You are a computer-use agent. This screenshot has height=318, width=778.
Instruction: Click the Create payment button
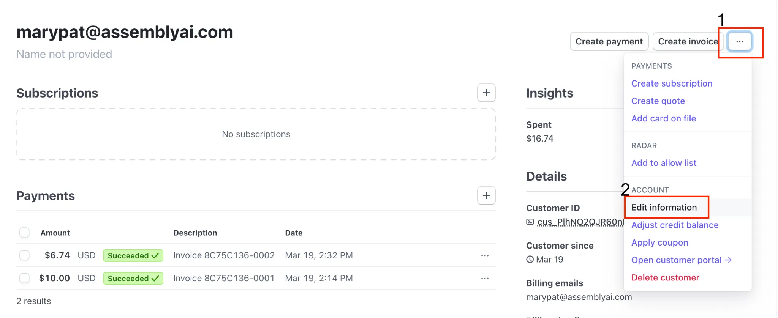(x=609, y=41)
